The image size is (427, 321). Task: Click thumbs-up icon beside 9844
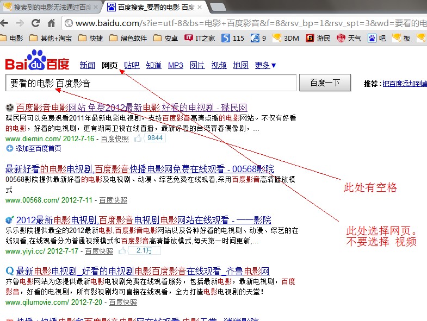(138, 138)
